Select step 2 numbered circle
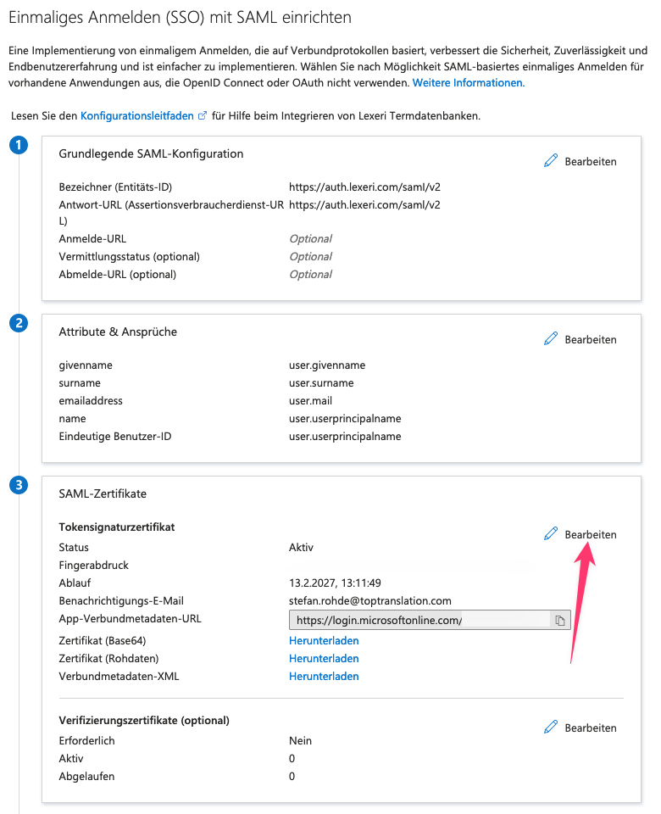Screen dimensions: 661x814 19,323
